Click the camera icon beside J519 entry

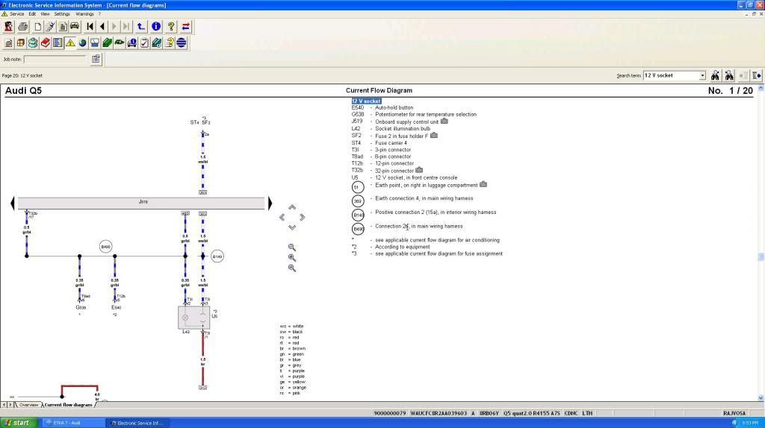pos(444,121)
